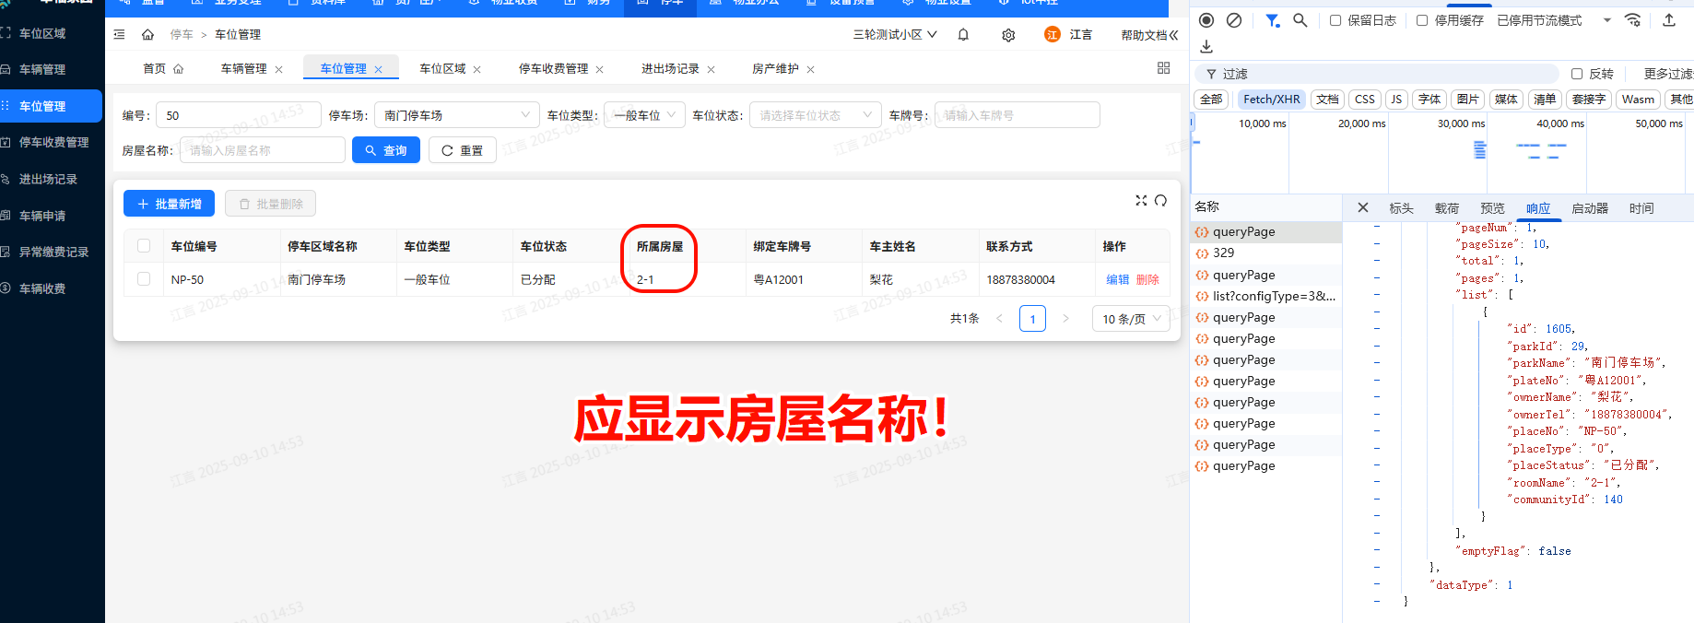Click the 房屋名称 input field
Screen dimensions: 1694x623
[x=262, y=150]
